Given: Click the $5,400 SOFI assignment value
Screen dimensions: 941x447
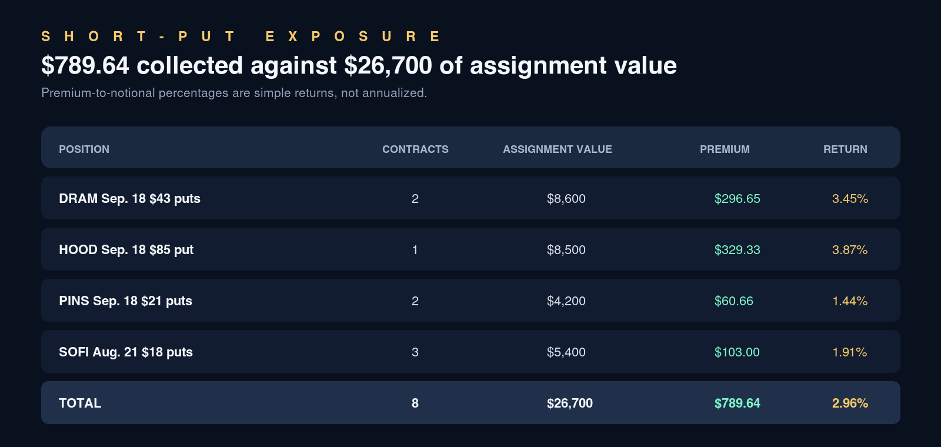Looking at the screenshot, I should point(566,352).
